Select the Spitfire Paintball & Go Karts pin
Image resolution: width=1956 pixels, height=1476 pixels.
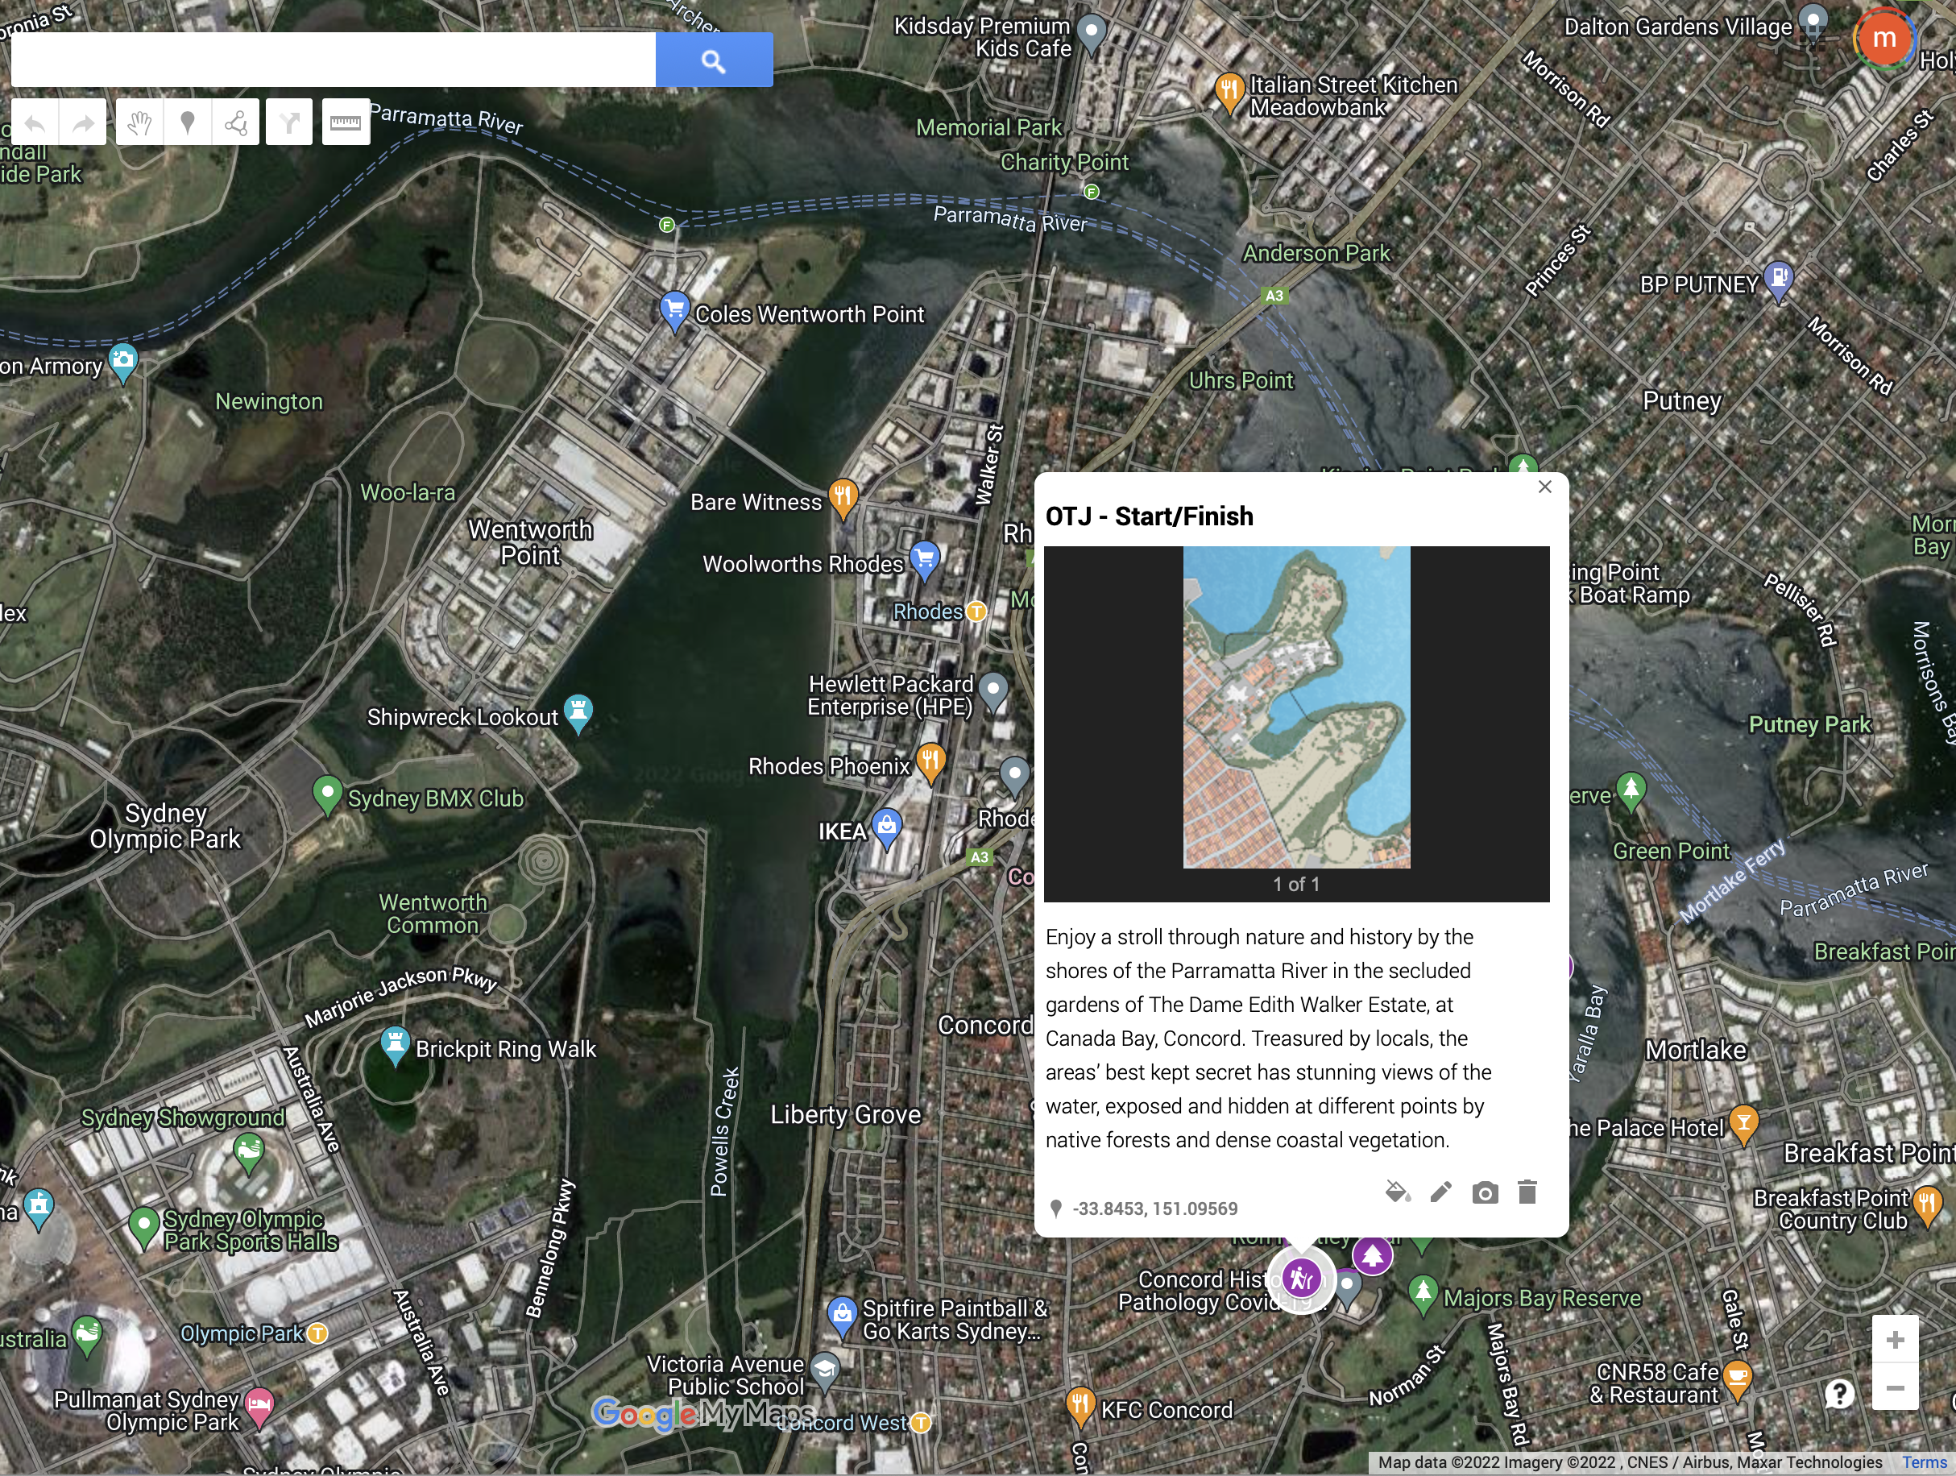pyautogui.click(x=842, y=1316)
